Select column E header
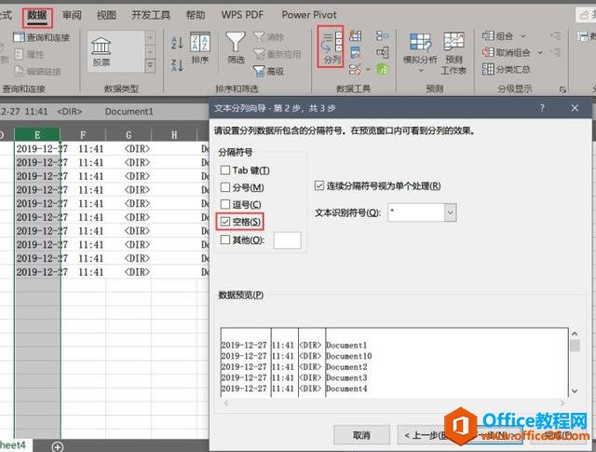 [37, 135]
